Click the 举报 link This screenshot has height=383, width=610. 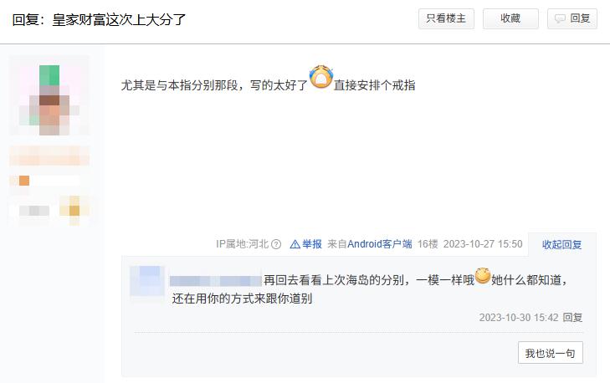pyautogui.click(x=312, y=244)
